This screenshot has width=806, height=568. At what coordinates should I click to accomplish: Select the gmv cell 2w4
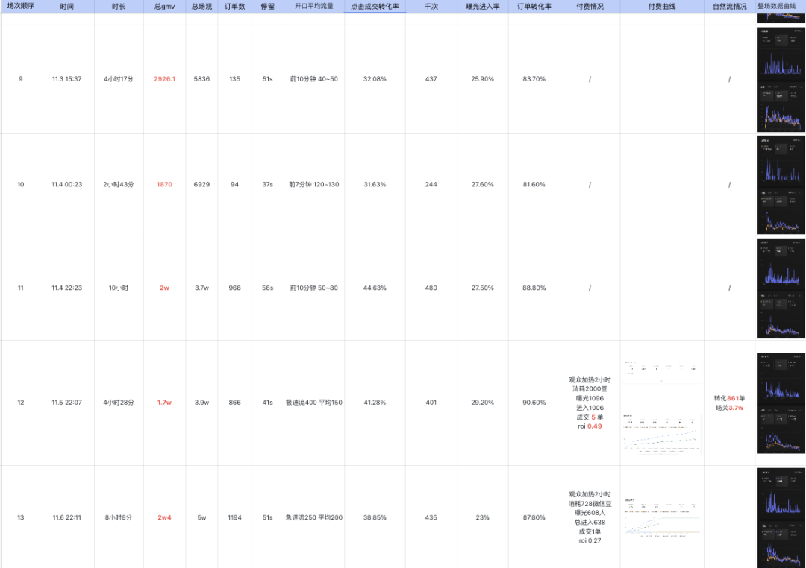tap(164, 517)
